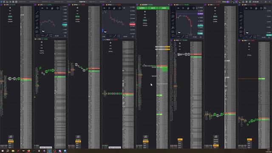Click the third green order button in ACEUSDT panel

point(164,8)
